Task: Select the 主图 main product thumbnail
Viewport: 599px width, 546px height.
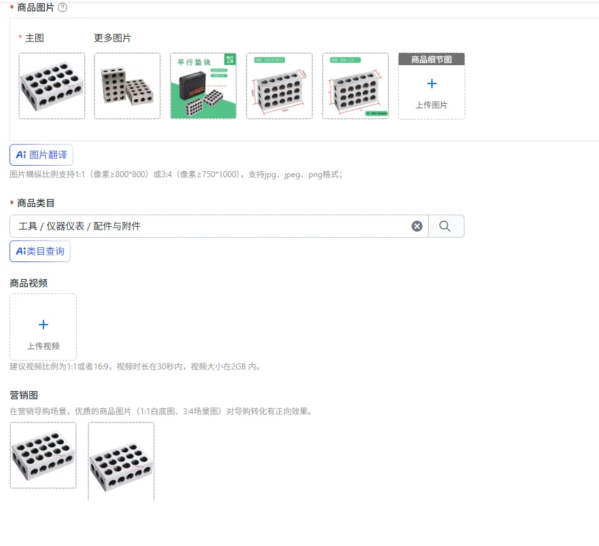Action: point(52,86)
